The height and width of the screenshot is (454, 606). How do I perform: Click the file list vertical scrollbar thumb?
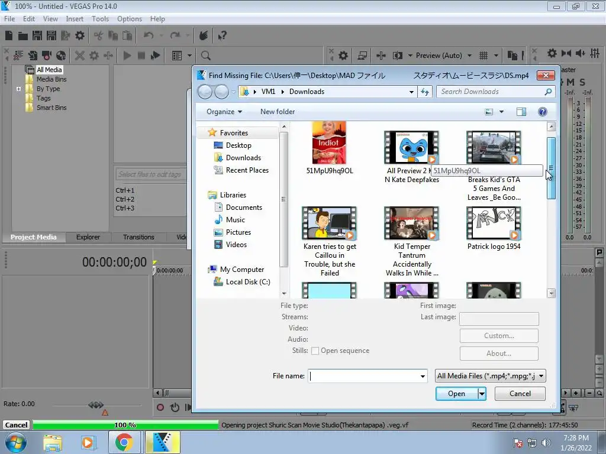(551, 168)
